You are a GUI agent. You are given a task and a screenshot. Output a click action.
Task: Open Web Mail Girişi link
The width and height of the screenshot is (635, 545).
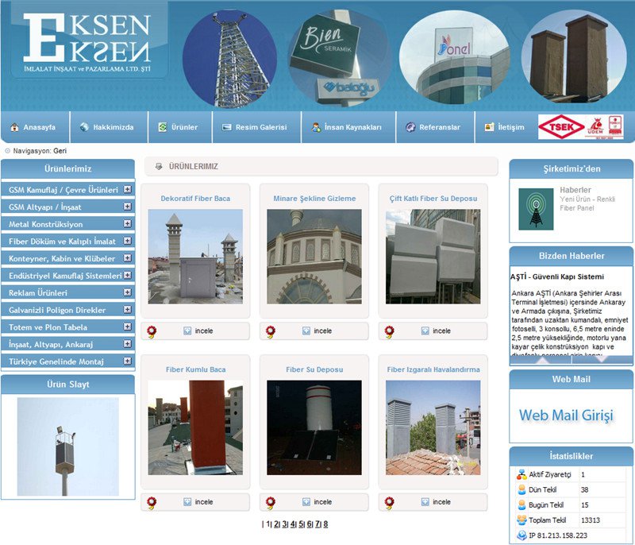pos(566,416)
